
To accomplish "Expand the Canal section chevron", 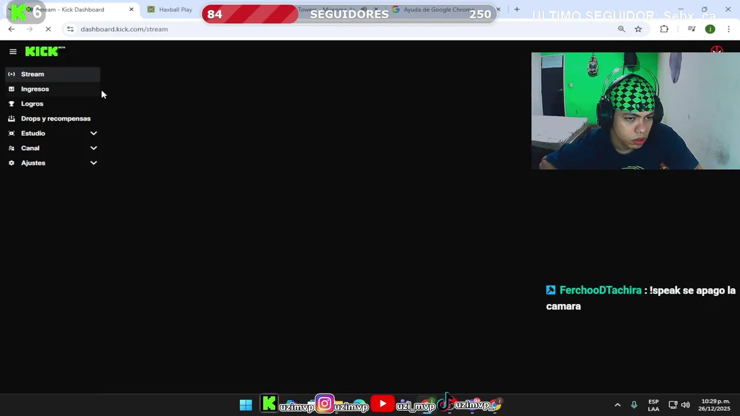I will click(x=94, y=148).
